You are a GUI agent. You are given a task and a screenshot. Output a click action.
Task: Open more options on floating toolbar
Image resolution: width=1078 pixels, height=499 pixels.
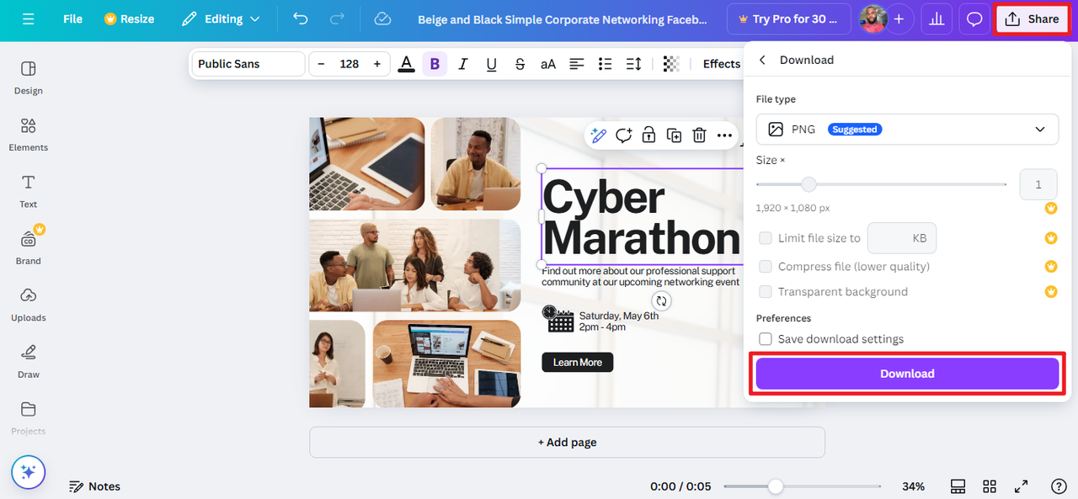point(724,135)
